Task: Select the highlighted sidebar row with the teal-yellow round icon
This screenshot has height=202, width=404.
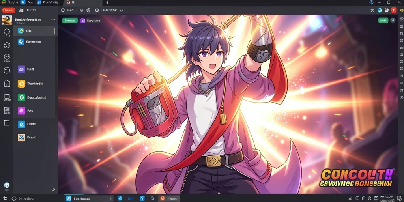Action: pyautogui.click(x=35, y=31)
